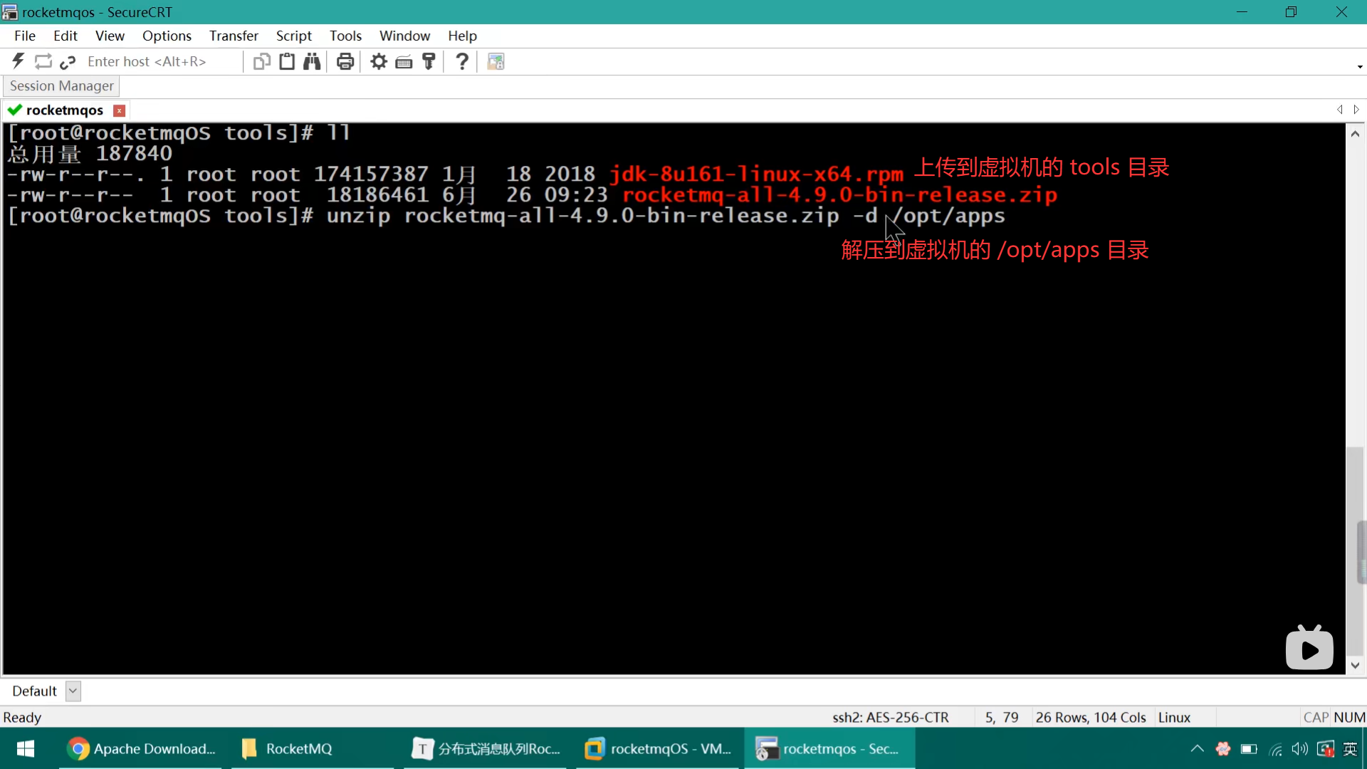
Task: Show hidden system tray icons chevron
Action: (1197, 748)
